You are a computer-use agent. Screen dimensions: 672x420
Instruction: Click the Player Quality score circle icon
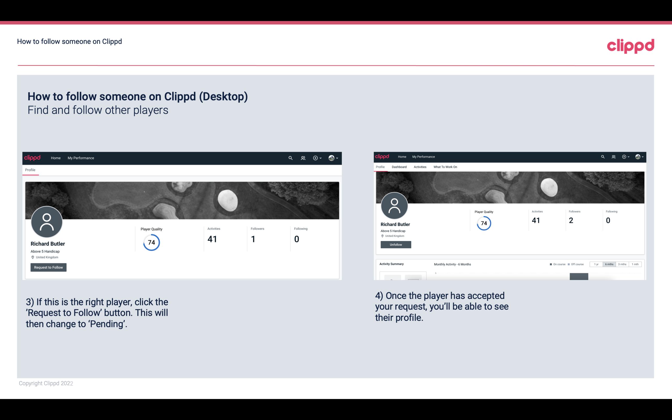[151, 242]
